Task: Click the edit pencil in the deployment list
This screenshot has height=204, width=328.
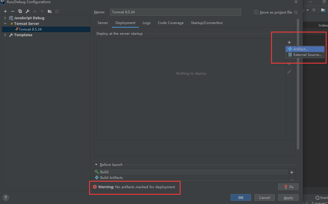Action: [289, 71]
